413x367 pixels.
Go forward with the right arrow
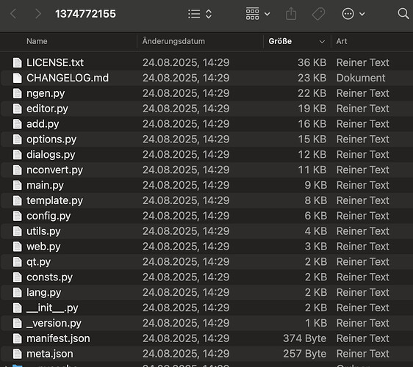point(38,14)
